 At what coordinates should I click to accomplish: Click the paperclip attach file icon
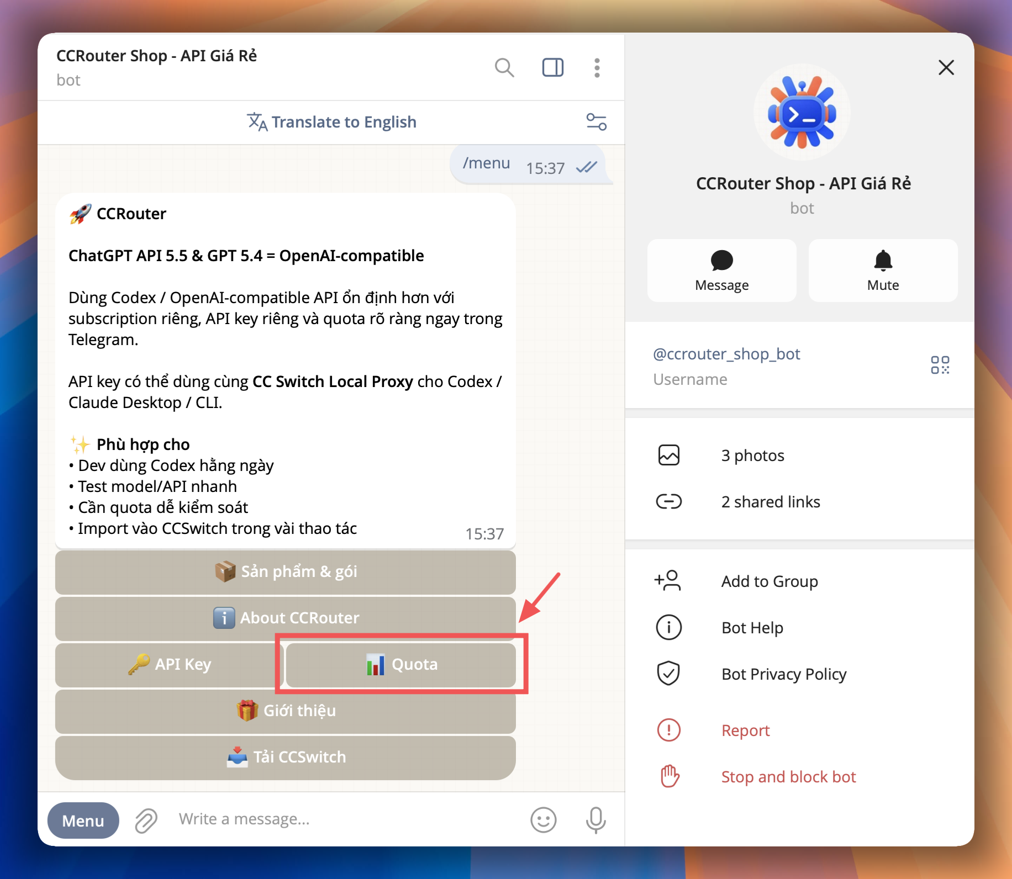point(146,820)
